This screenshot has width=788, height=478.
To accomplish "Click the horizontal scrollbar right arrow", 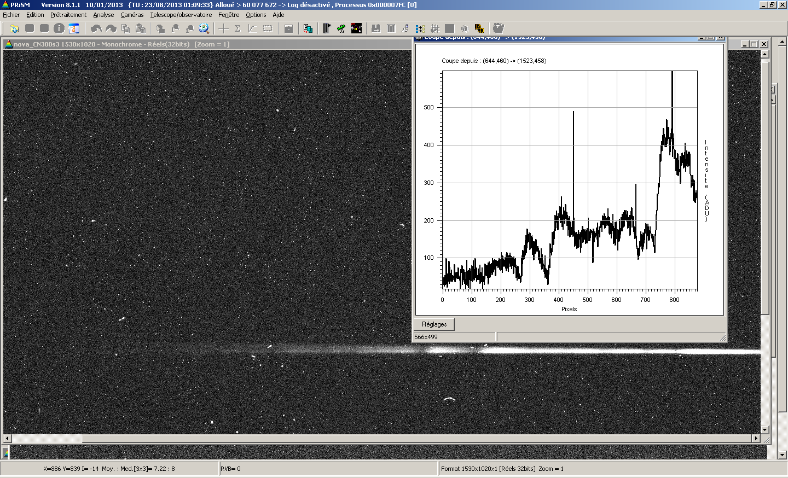I will tap(756, 438).
